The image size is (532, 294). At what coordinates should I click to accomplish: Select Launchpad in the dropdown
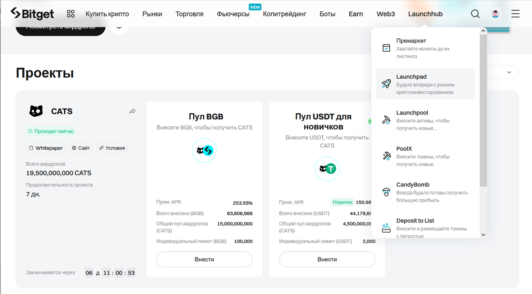pos(425,84)
